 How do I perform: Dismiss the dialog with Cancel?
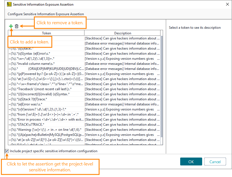[215, 161]
